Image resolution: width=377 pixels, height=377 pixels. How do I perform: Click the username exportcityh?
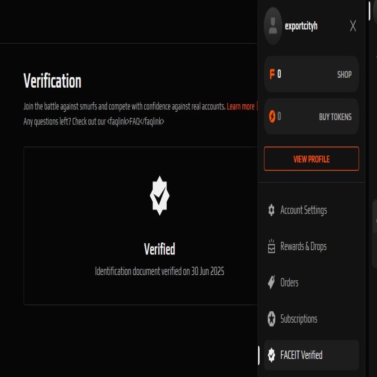tap(302, 27)
